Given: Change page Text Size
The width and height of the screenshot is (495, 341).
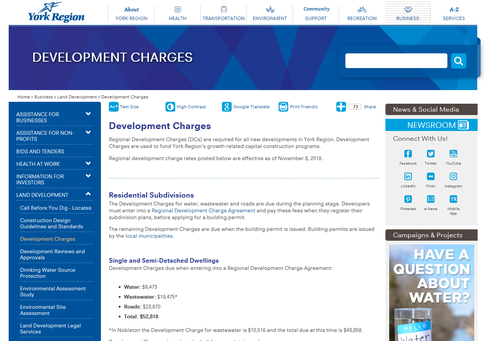Looking at the screenshot, I should [114, 107].
